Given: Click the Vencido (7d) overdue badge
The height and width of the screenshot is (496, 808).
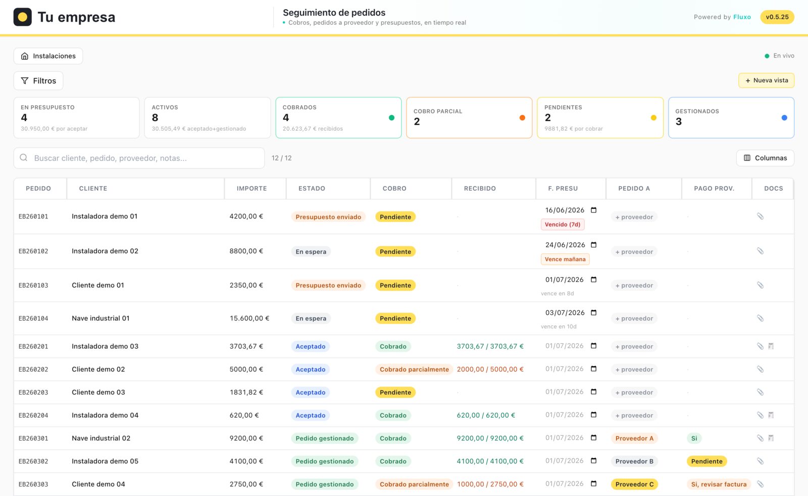Looking at the screenshot, I should tap(563, 225).
